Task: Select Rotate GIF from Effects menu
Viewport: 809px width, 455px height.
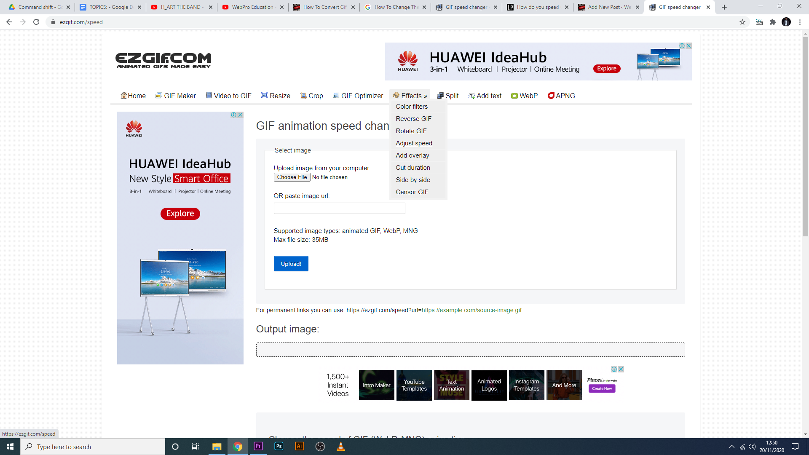Action: click(411, 131)
